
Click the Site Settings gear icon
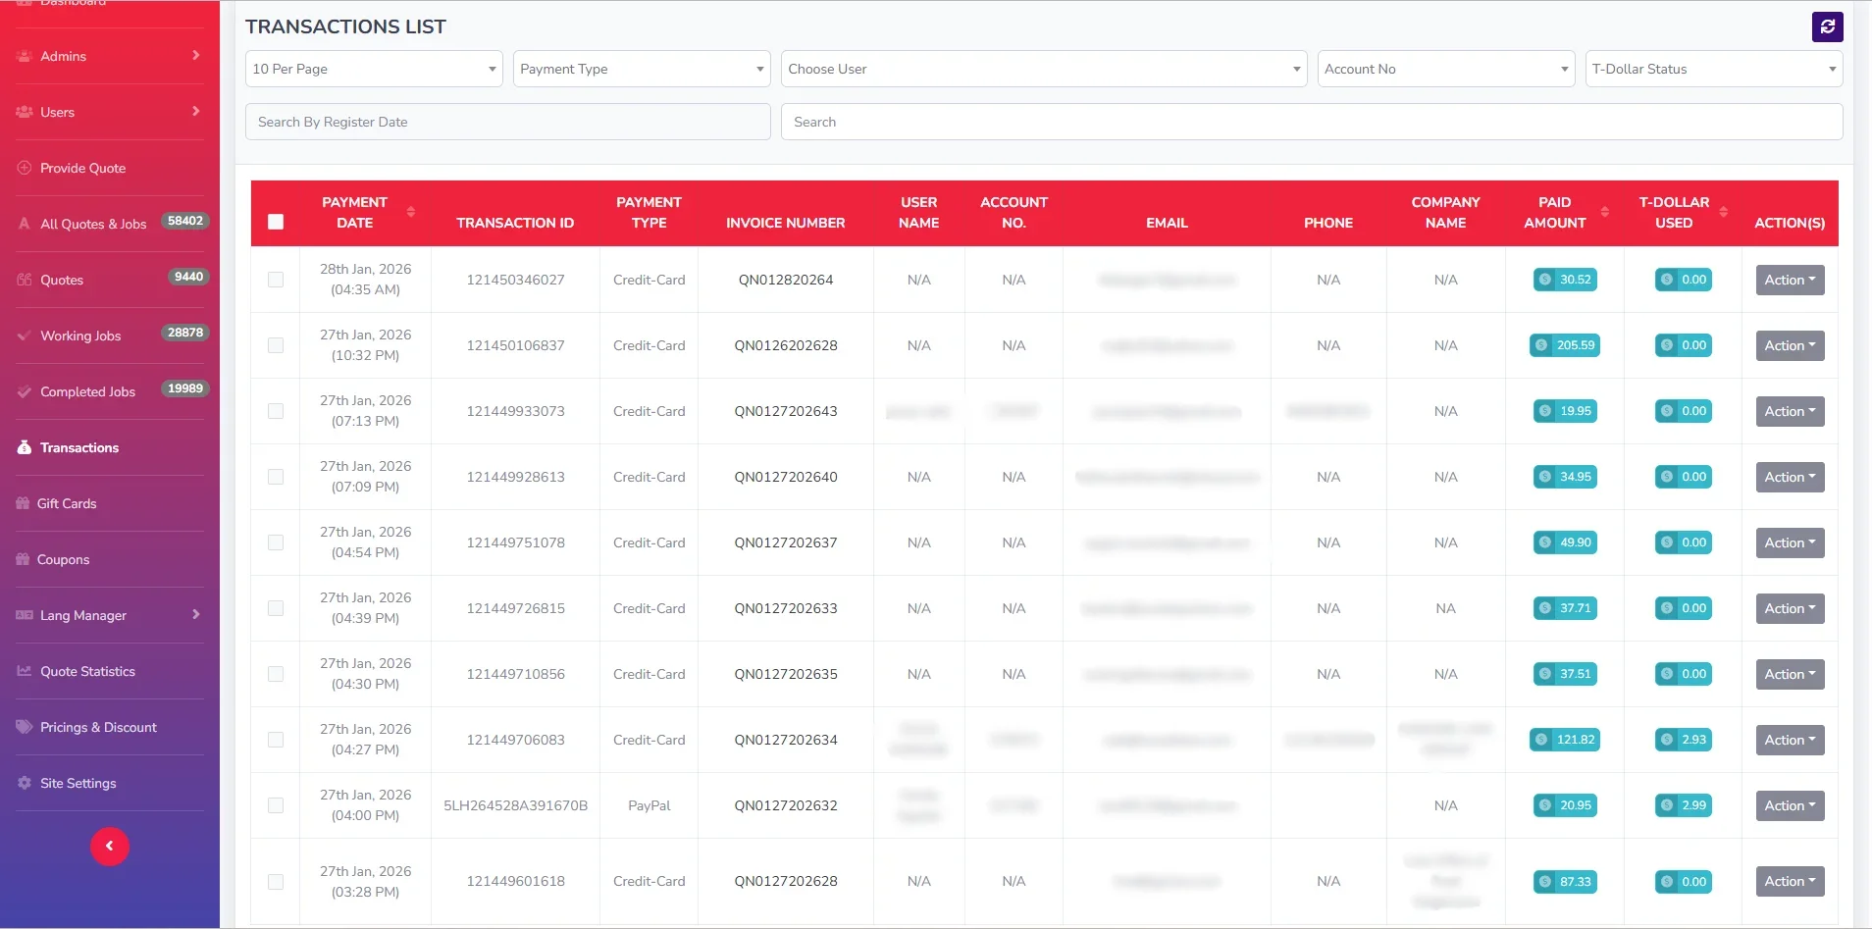pos(25,783)
